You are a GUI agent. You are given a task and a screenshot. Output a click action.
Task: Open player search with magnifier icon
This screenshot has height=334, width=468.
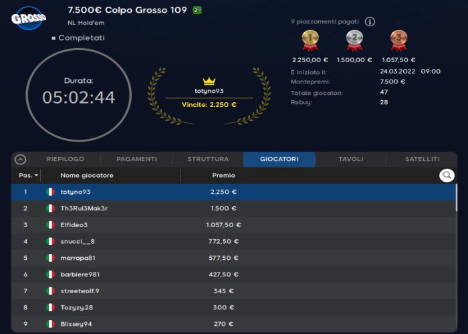(x=447, y=176)
